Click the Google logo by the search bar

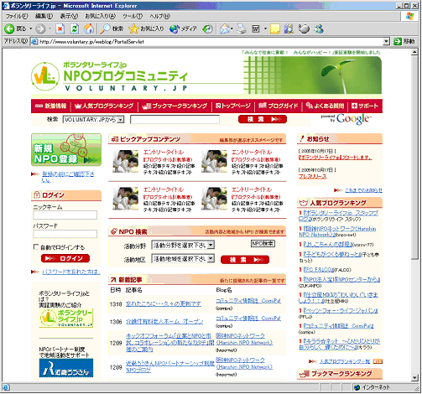(x=353, y=119)
